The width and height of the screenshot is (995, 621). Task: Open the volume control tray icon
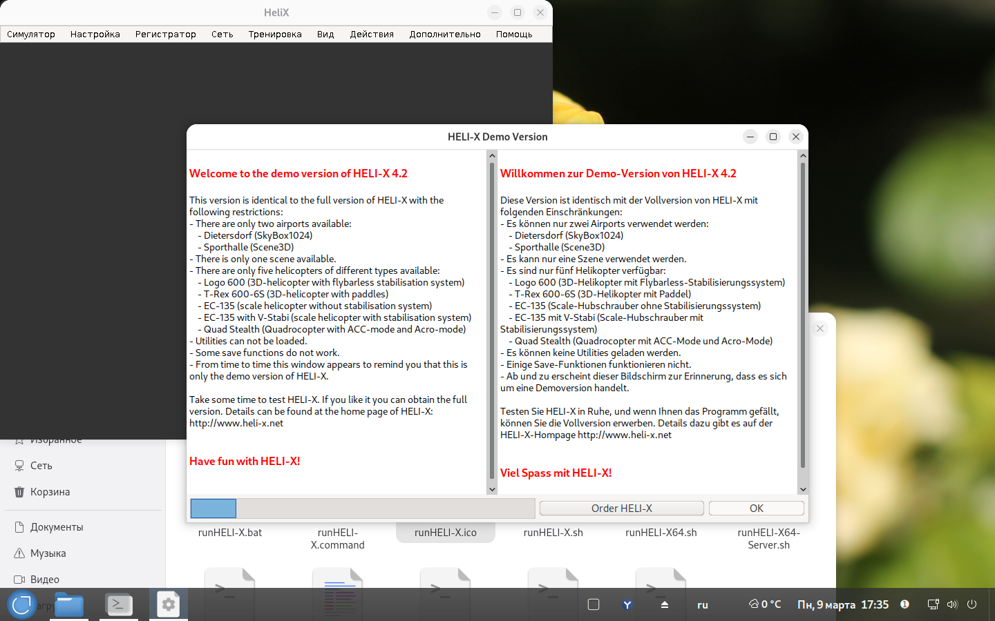(x=952, y=604)
